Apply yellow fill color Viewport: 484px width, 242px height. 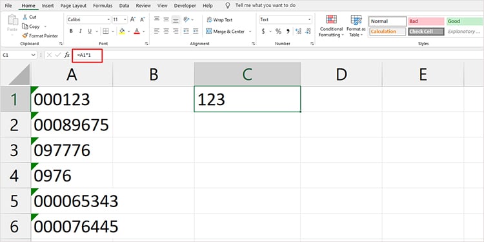click(x=122, y=31)
